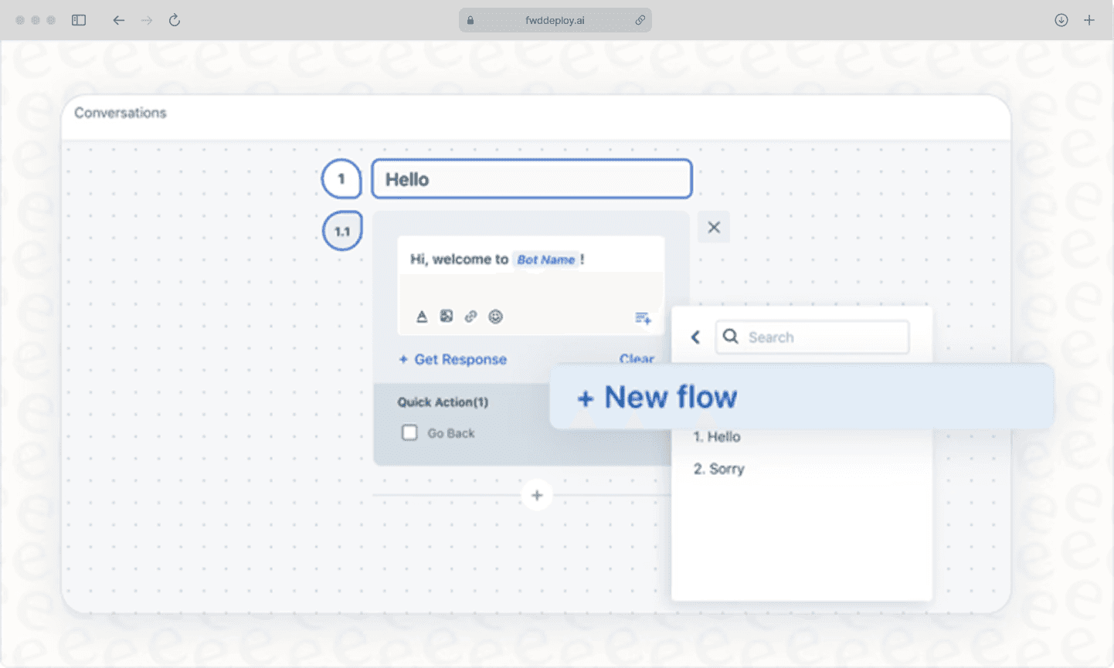This screenshot has height=668, width=1114.
Task: Select the step 1.1 circle node
Action: [342, 231]
